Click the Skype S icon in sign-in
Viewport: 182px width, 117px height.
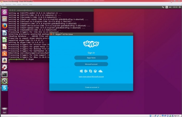pyautogui.click(x=90, y=71)
